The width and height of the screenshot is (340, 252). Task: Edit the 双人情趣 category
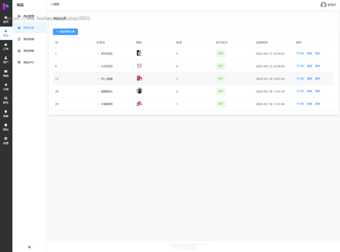[x=309, y=79]
